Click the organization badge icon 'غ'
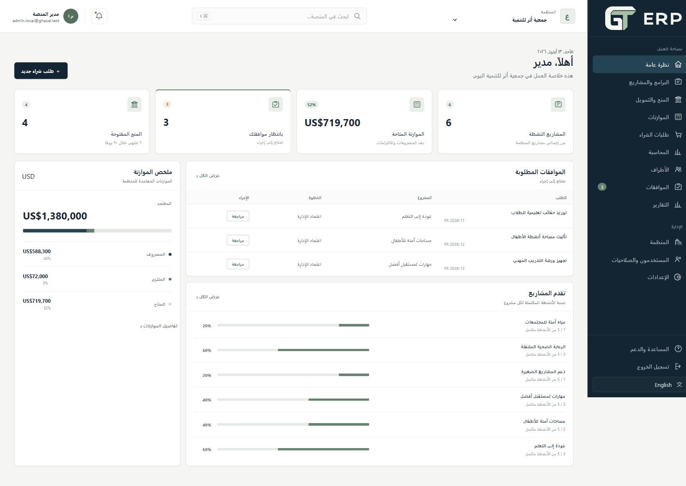The height and width of the screenshot is (486, 686). 567,17
